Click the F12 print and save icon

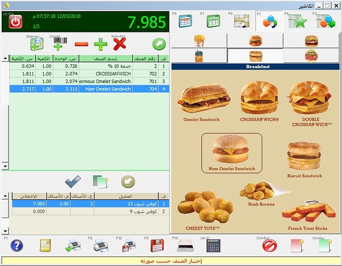(x=129, y=246)
